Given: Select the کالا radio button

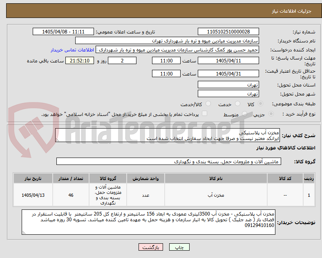Looking at the screenshot, I should 260,104.
